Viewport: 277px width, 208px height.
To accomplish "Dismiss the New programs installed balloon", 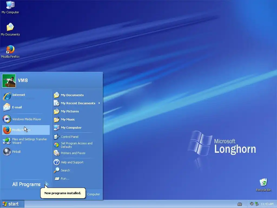I will tap(63, 193).
